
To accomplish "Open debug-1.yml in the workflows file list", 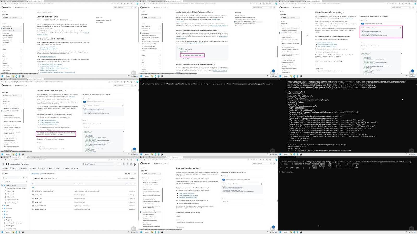I will [38, 195].
